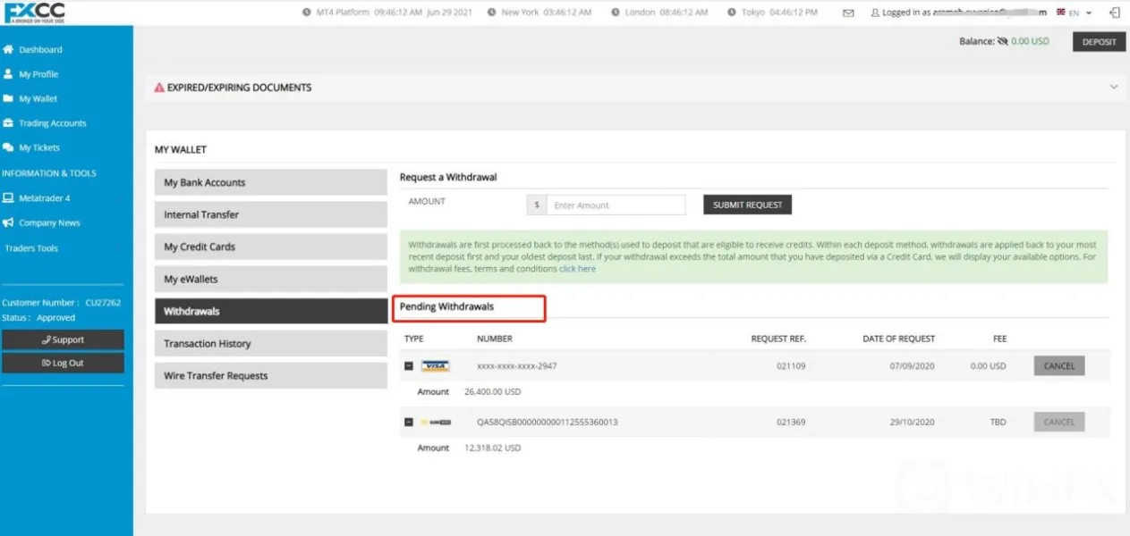The height and width of the screenshot is (536, 1130).
Task: Click the Trading Accounts briefcase icon
Action: 8,123
